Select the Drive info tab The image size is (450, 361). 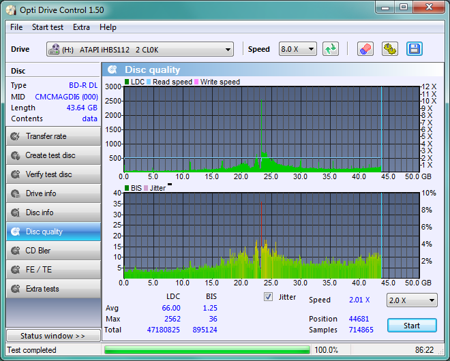(x=53, y=193)
